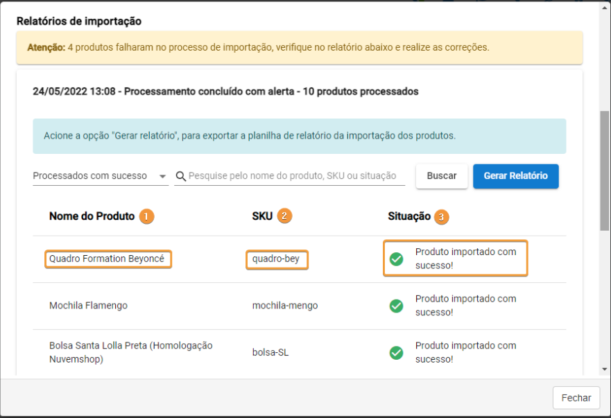Click the SKU column header
611x418 pixels.
tap(262, 216)
